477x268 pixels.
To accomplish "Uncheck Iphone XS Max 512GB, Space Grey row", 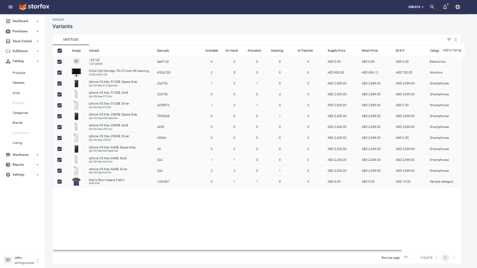I will (x=60, y=83).
